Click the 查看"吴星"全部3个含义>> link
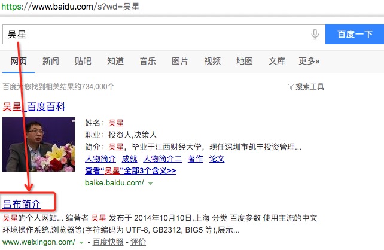The width and height of the screenshot is (384, 250). tap(130, 170)
